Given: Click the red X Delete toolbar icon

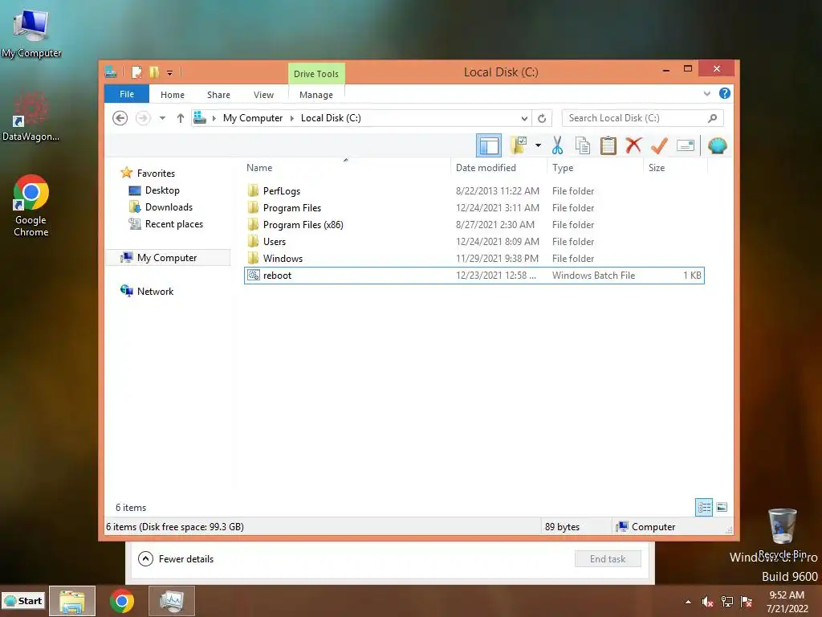Looking at the screenshot, I should pos(633,145).
